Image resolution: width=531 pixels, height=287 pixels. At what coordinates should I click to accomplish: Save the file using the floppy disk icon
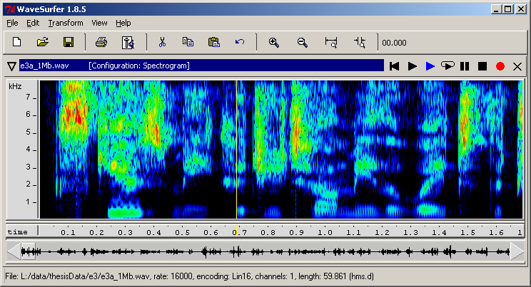pos(69,42)
